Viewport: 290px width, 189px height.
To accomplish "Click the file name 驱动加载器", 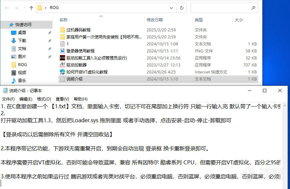I will tap(77, 65).
